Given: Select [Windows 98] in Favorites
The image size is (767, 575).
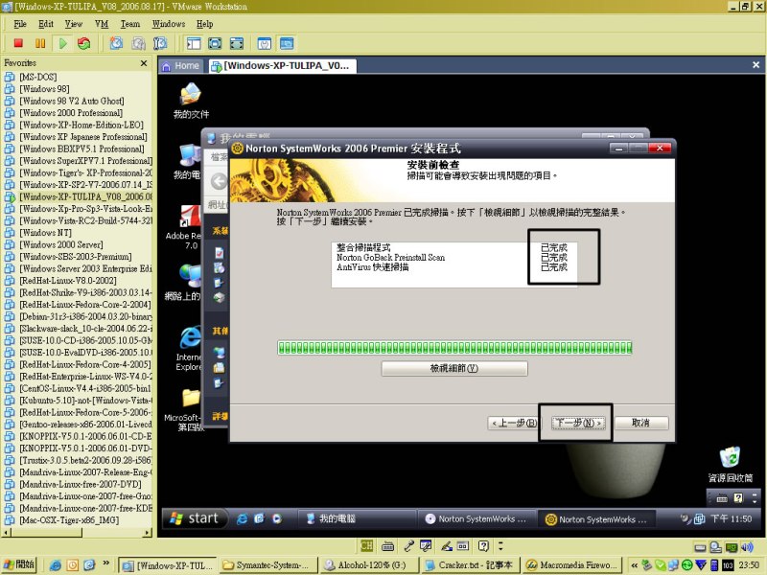Looking at the screenshot, I should coord(44,89).
